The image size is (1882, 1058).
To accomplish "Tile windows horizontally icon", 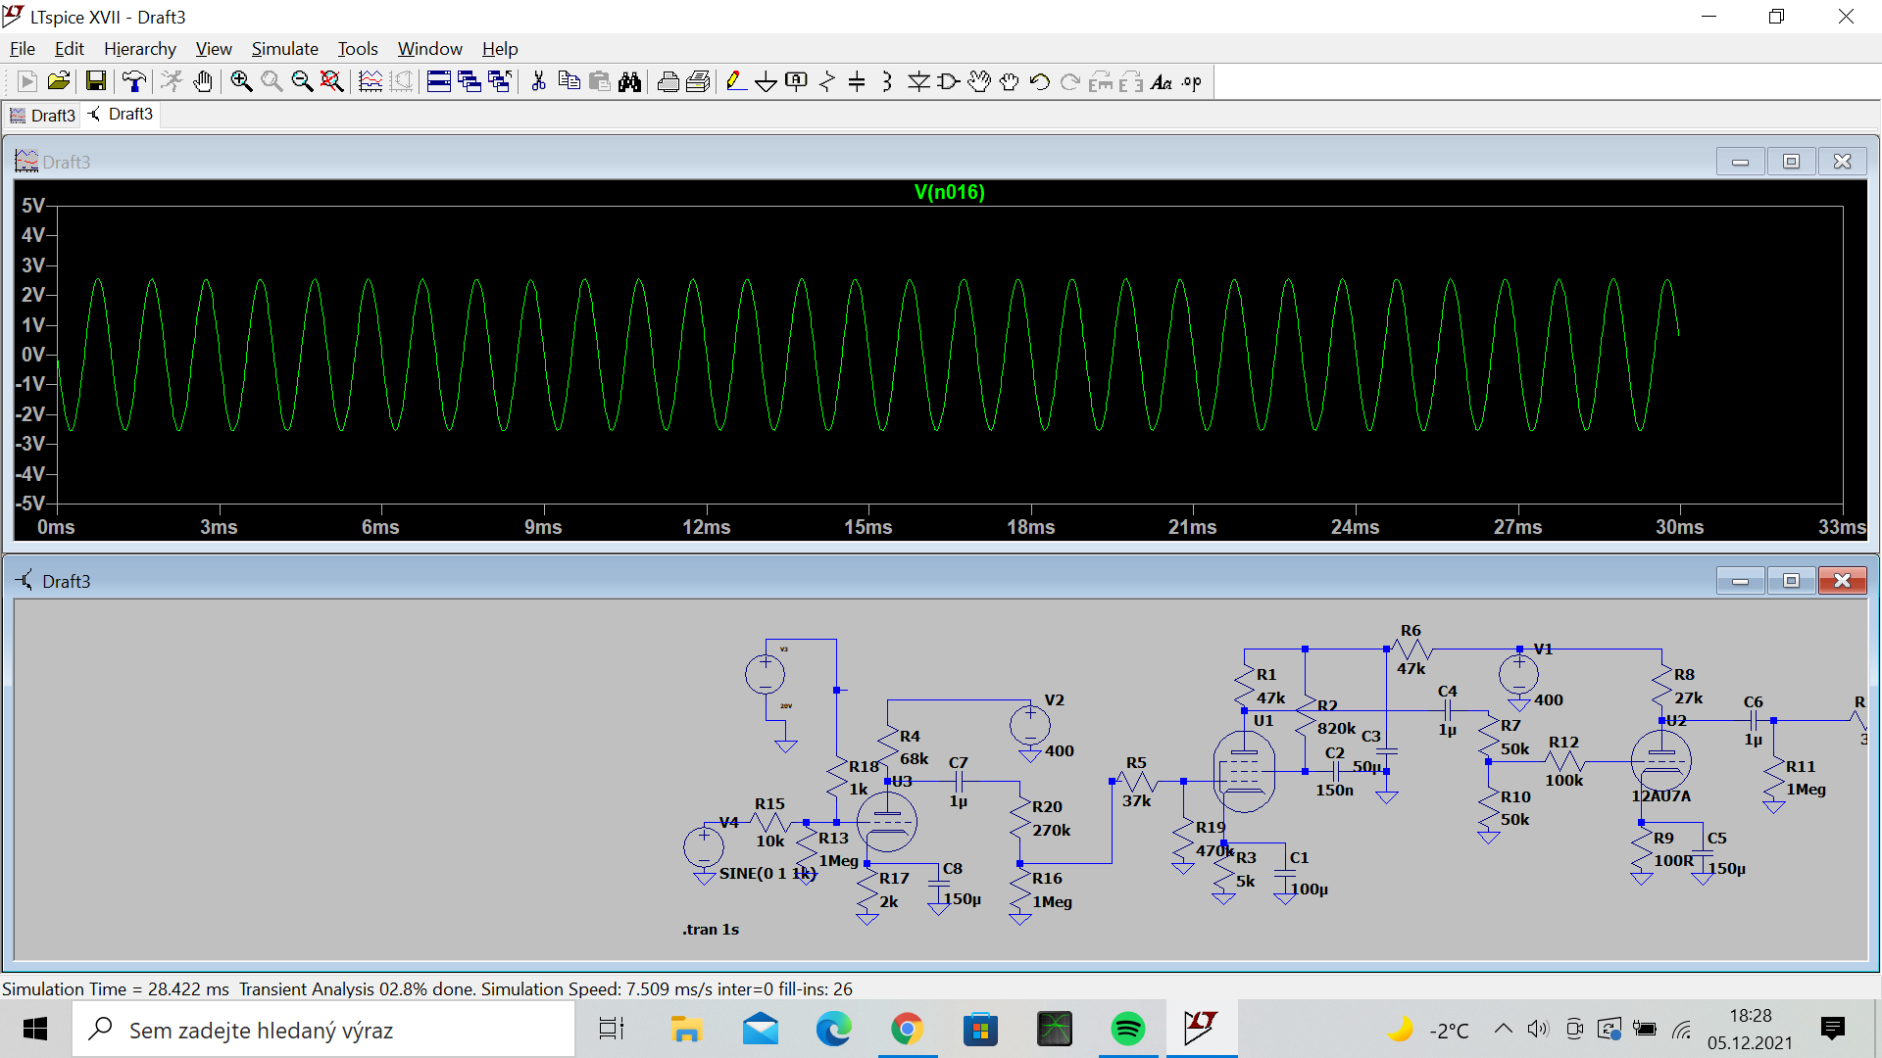I will [x=439, y=82].
